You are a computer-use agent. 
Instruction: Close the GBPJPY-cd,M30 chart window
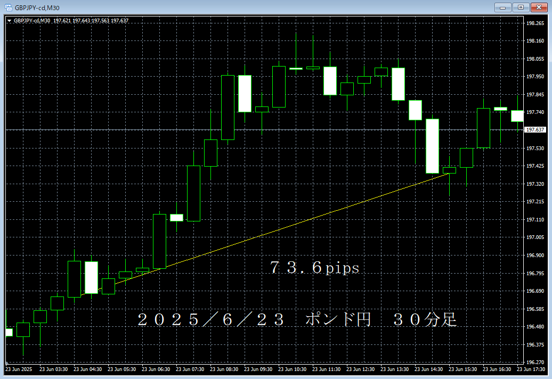pos(539,7)
